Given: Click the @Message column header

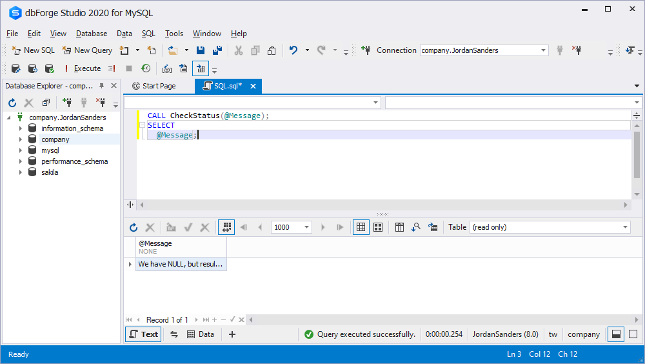Looking at the screenshot, I should pyautogui.click(x=181, y=247).
